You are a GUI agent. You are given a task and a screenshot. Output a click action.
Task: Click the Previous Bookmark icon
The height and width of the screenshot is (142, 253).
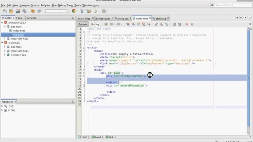tap(156, 24)
